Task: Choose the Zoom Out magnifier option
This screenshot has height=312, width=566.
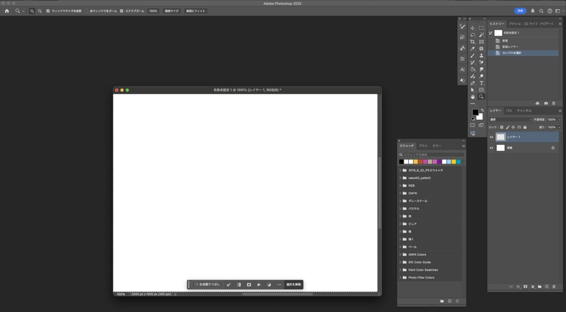Action: 40,11
